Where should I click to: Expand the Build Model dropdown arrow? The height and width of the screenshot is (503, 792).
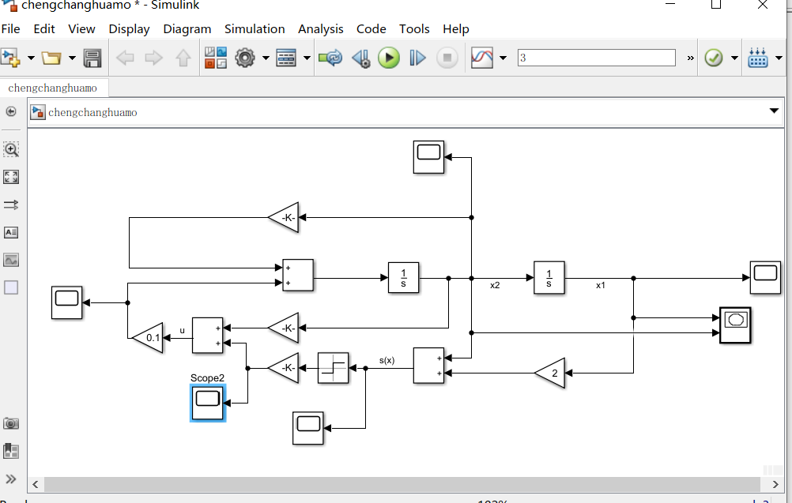pos(779,58)
